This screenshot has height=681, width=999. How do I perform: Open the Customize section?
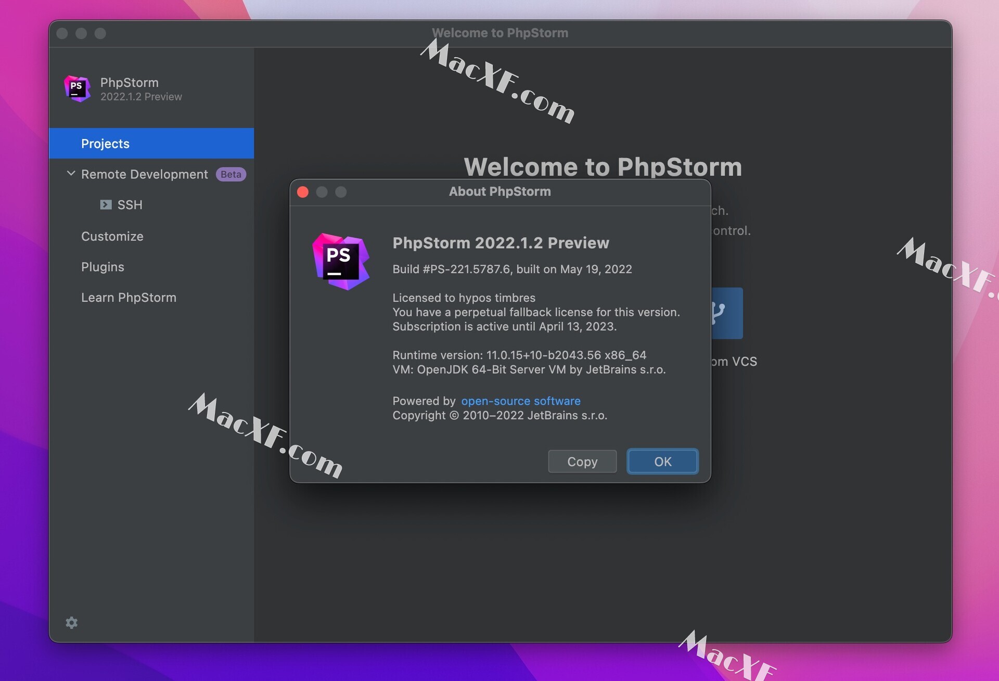[112, 236]
